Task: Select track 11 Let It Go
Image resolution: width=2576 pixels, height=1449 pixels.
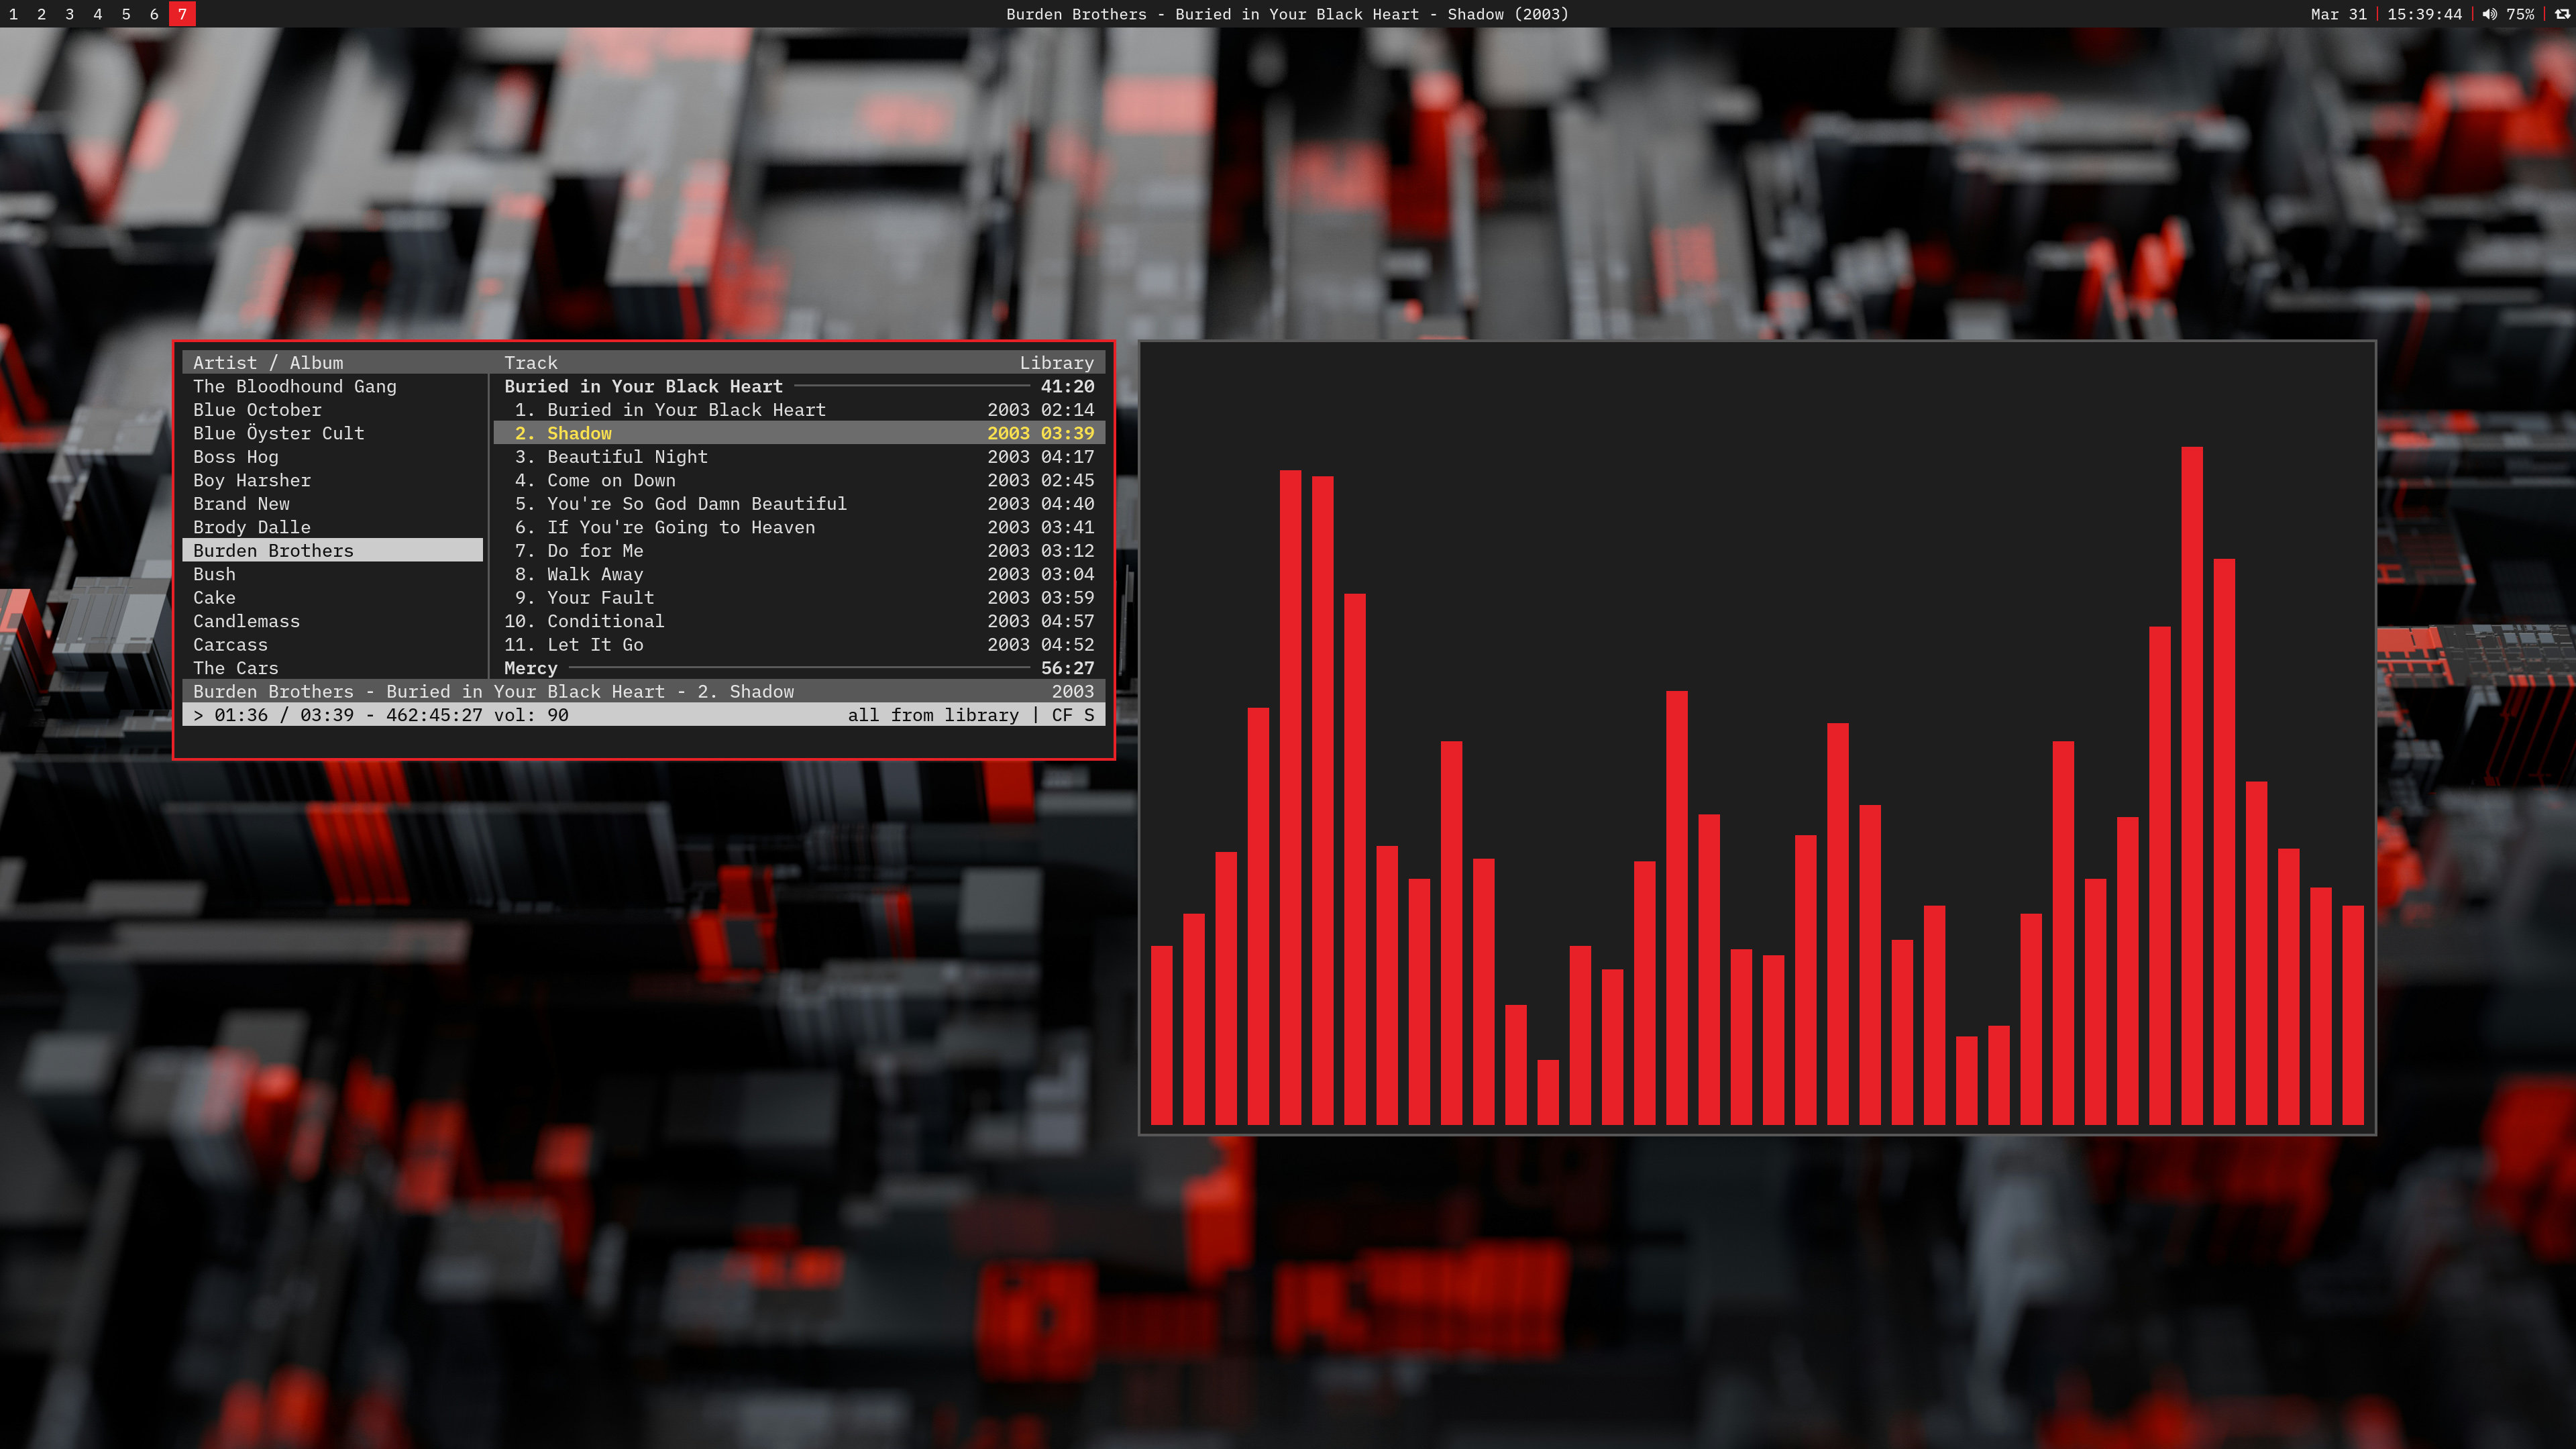Action: pyautogui.click(x=799, y=645)
